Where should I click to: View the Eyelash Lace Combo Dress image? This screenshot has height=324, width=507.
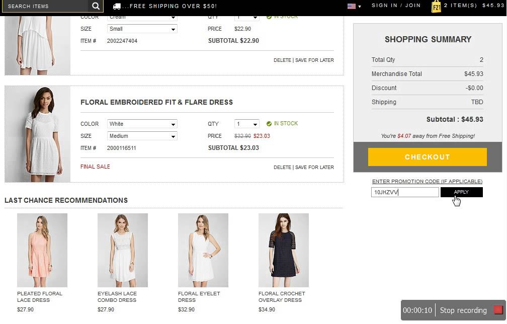click(123, 250)
